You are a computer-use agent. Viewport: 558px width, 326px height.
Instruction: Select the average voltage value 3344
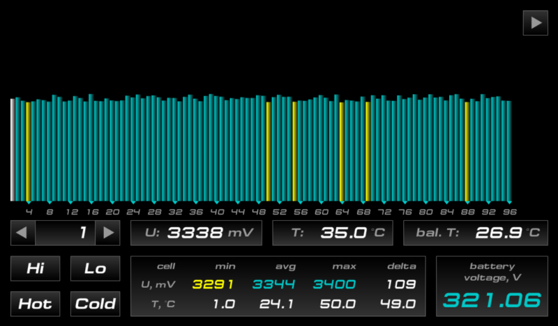pyautogui.click(x=273, y=284)
